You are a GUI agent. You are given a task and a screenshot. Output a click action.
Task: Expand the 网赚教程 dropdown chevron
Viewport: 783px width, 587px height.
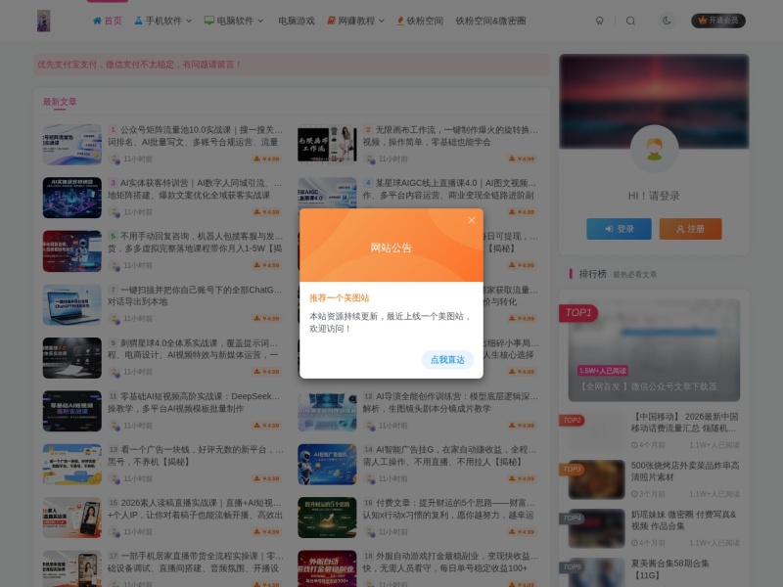[382, 21]
